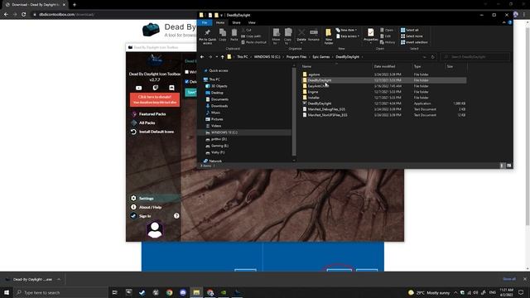530x298 pixels.
Task: Open Recent locations dropdown arrow in Explorer
Action: point(217,57)
